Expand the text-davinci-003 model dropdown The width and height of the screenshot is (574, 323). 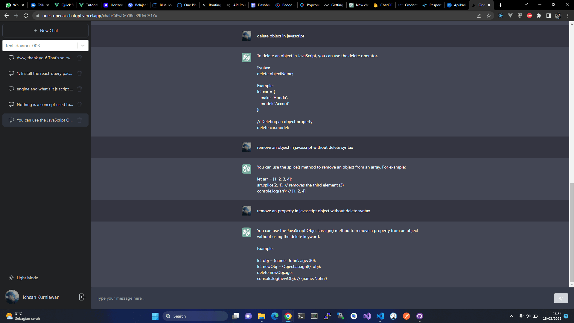[x=83, y=46]
